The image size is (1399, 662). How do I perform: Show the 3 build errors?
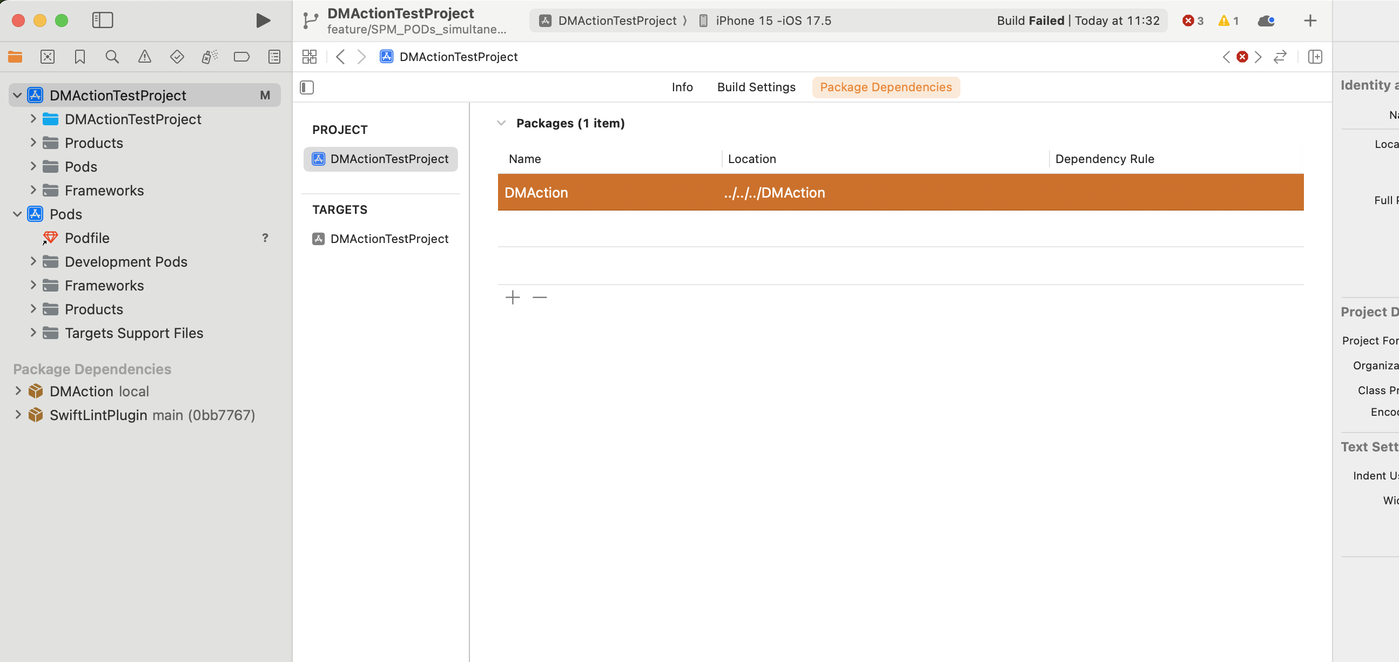(x=1193, y=21)
